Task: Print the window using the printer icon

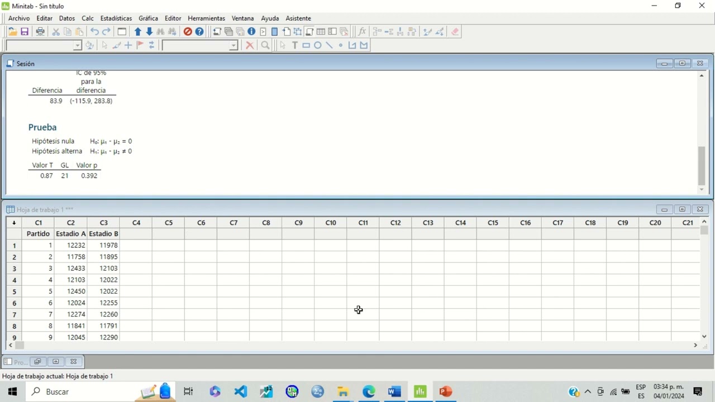Action: [40, 32]
